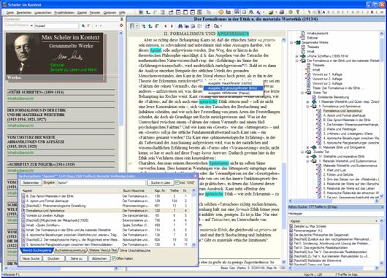This screenshot has width=387, height=278.
Task: Click the back arrow in text toolbar
Action: (x=165, y=26)
